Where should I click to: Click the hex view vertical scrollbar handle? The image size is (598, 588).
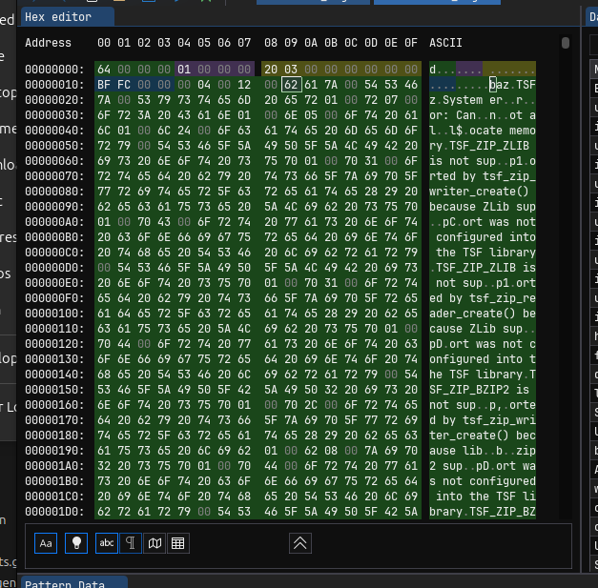click(566, 43)
